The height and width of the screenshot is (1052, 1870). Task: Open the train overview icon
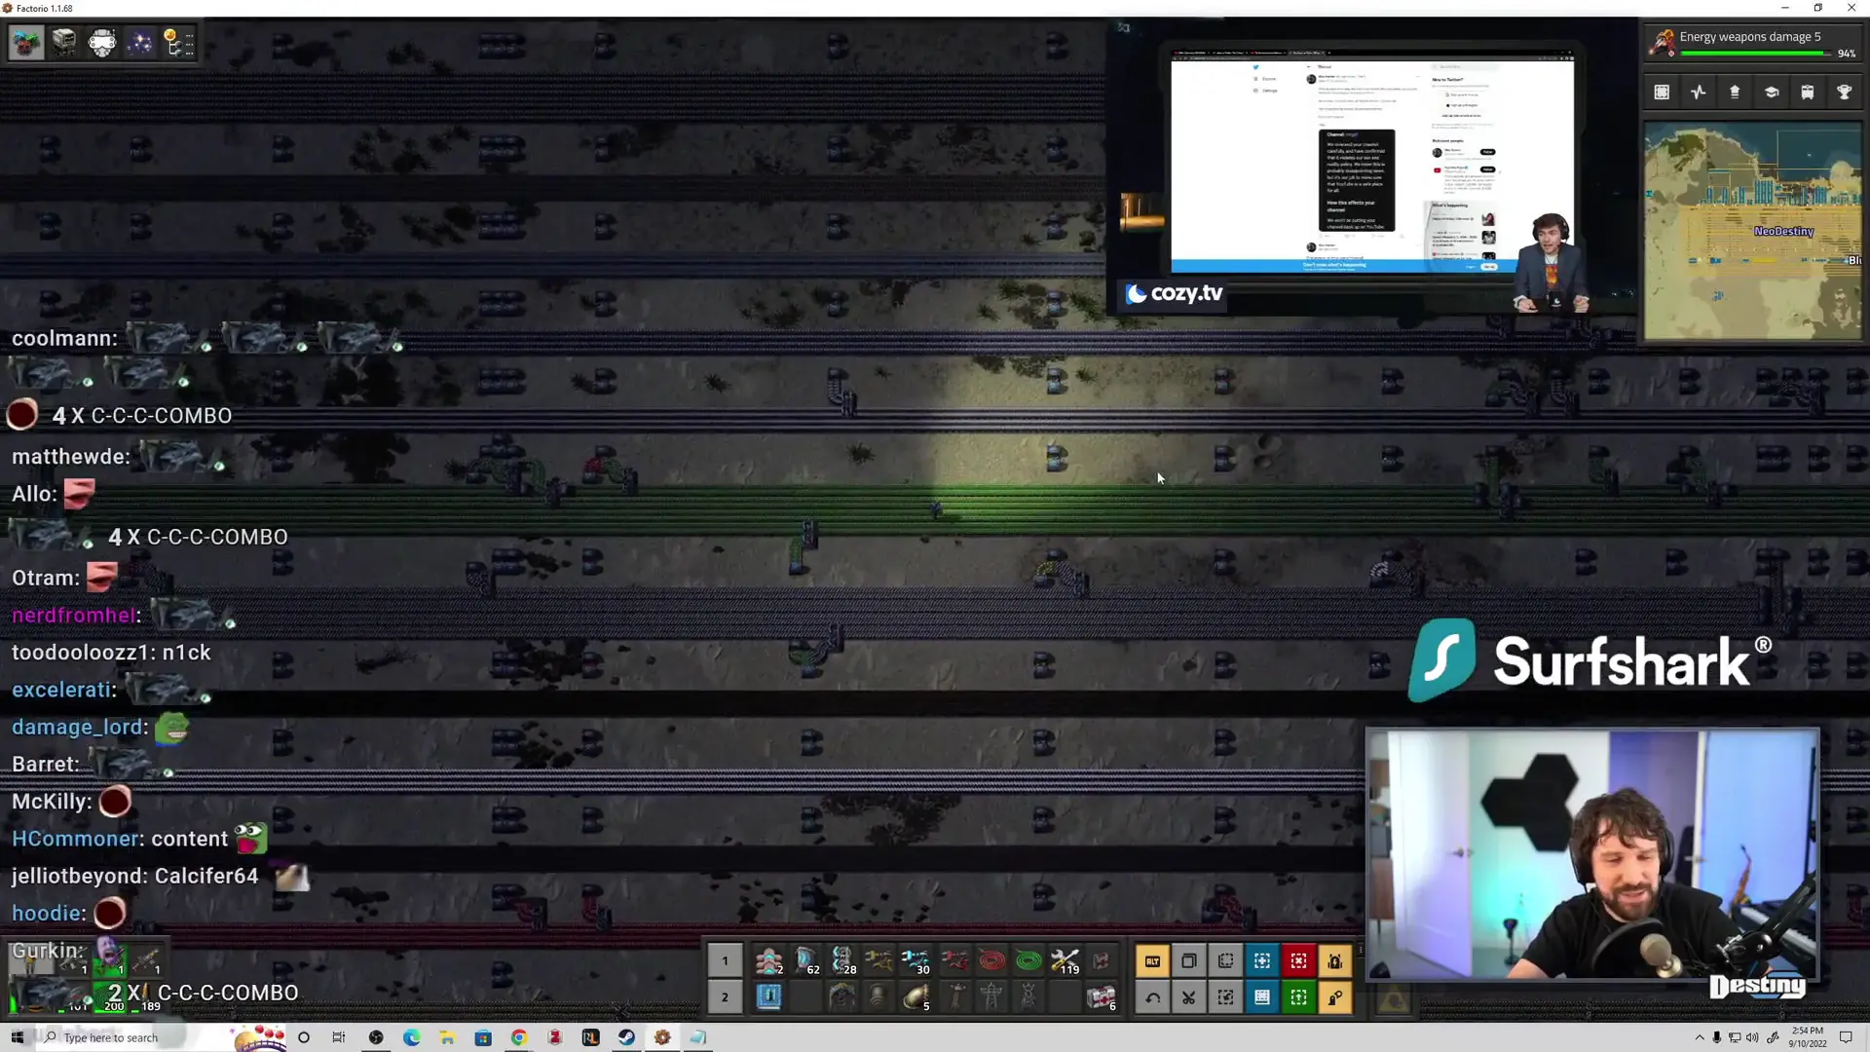1808,92
